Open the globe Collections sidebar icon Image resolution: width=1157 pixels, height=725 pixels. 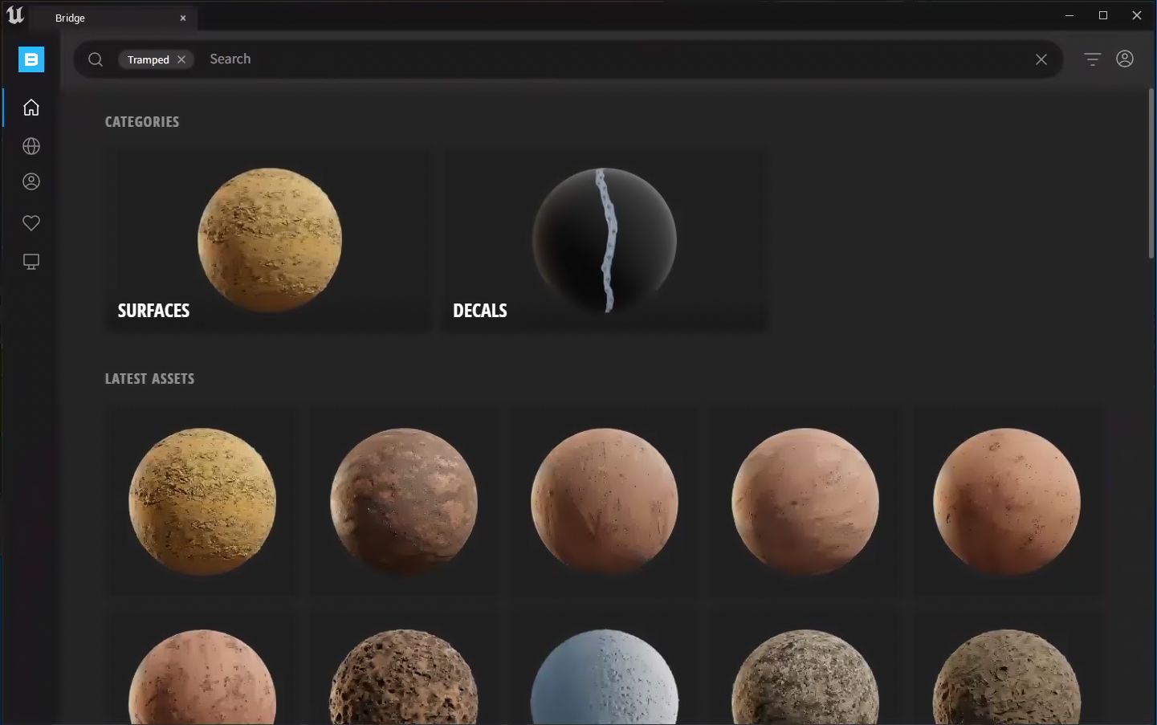[31, 146]
